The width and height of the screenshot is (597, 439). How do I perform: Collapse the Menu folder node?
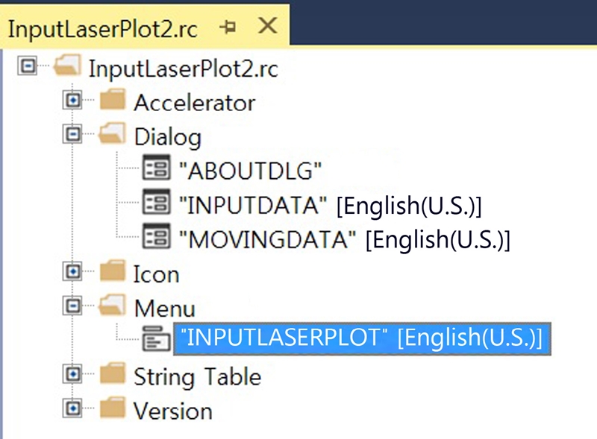pyautogui.click(x=72, y=306)
